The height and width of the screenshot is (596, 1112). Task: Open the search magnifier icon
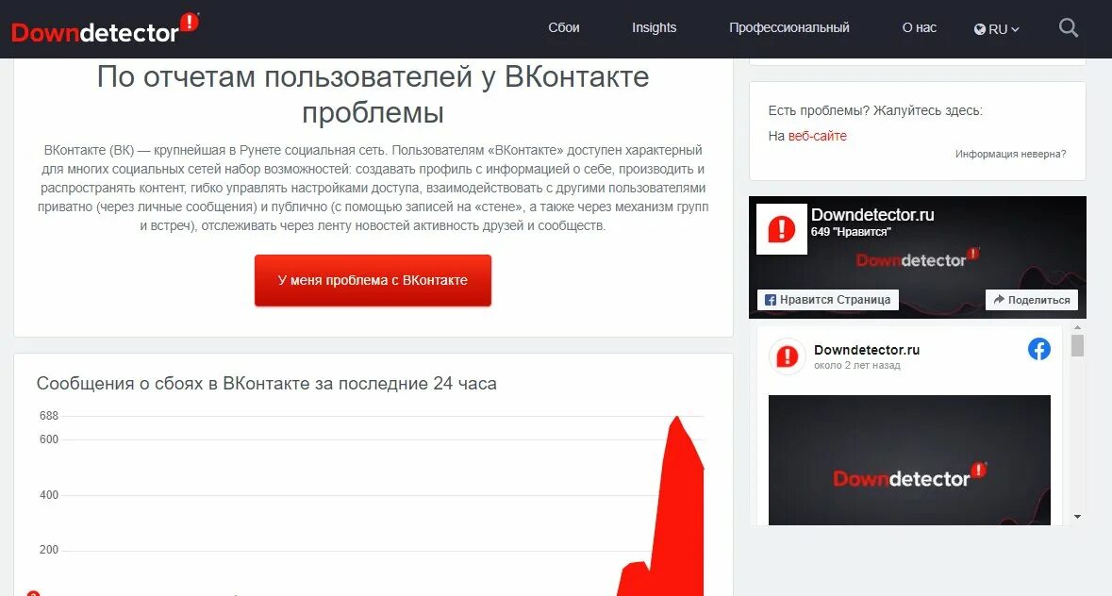(1068, 28)
